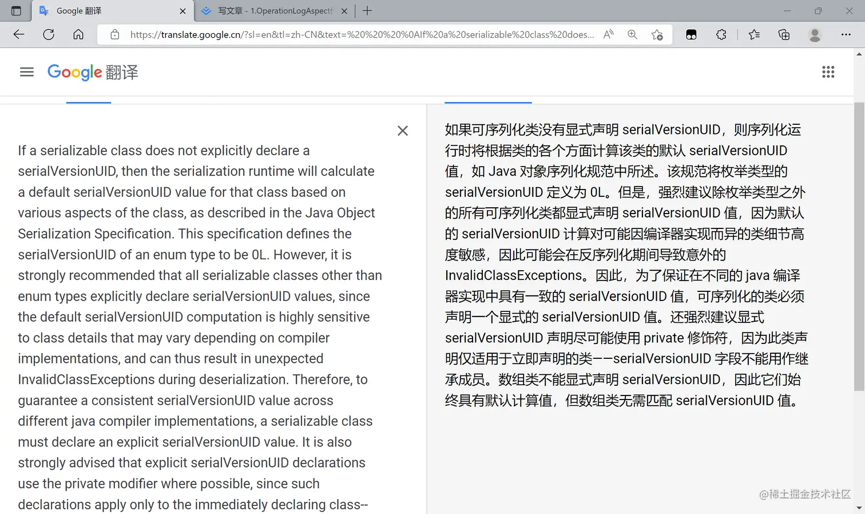Minimize the browser window
Image resolution: width=865 pixels, height=514 pixels.
(x=787, y=11)
